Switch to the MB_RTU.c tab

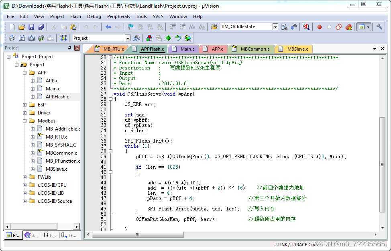pyautogui.click(x=110, y=49)
